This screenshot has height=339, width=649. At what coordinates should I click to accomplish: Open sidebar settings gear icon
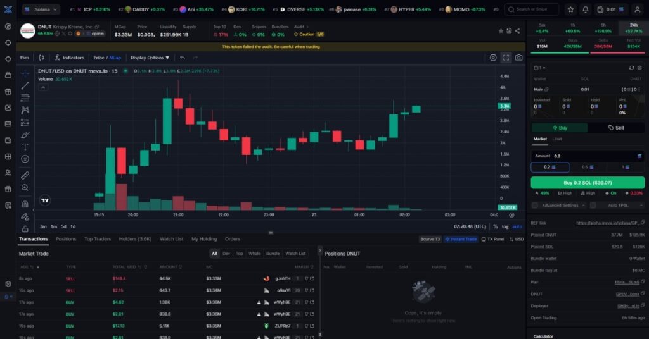(8, 284)
